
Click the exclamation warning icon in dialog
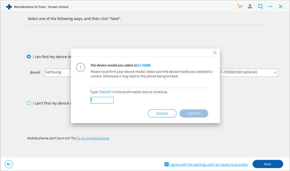click(80, 67)
